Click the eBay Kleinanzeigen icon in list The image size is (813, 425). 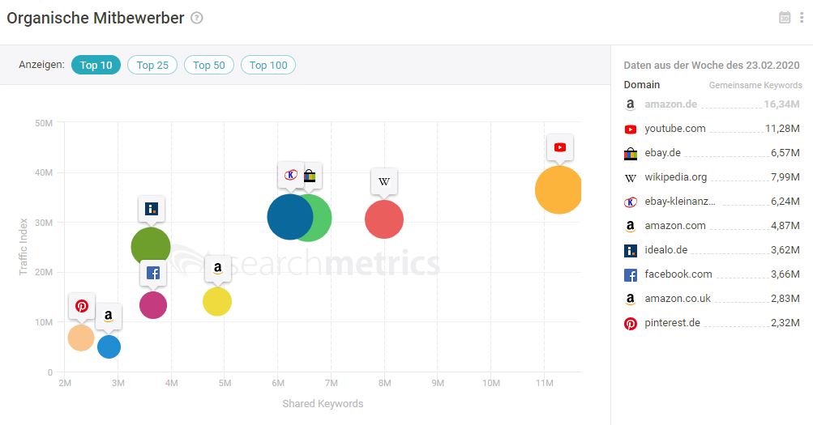(630, 202)
